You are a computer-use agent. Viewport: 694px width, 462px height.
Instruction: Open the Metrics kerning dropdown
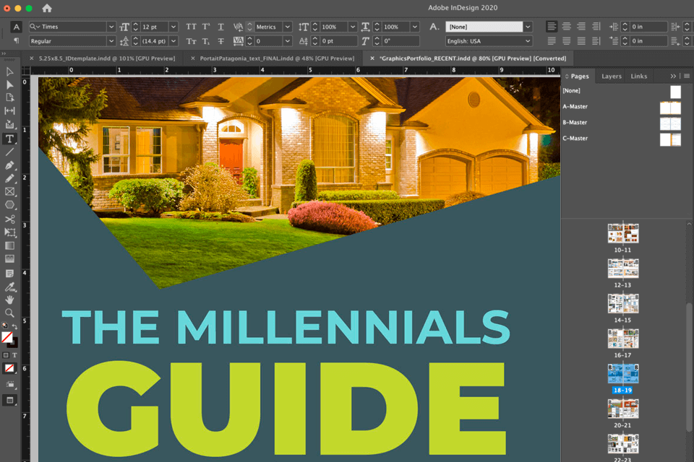tap(288, 27)
